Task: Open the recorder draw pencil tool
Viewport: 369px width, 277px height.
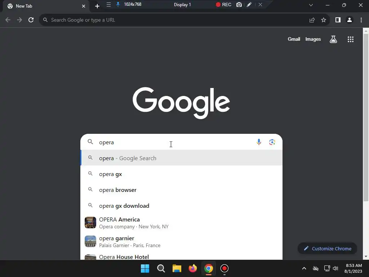Action: click(x=249, y=4)
